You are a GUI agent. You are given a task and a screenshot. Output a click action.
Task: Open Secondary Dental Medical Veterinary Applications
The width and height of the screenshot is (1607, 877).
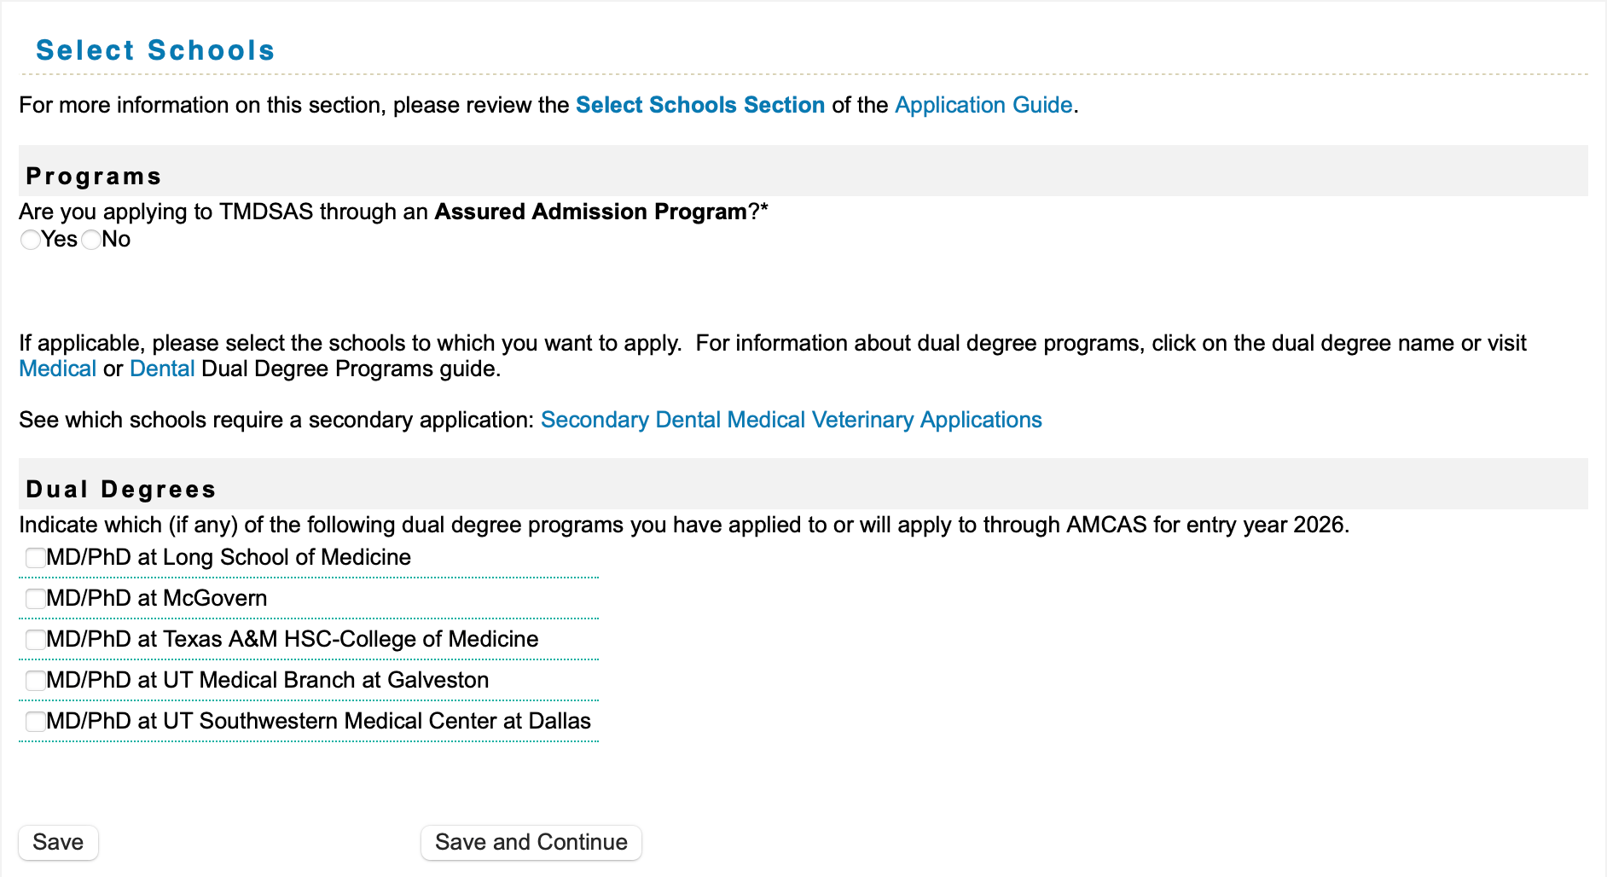click(792, 420)
